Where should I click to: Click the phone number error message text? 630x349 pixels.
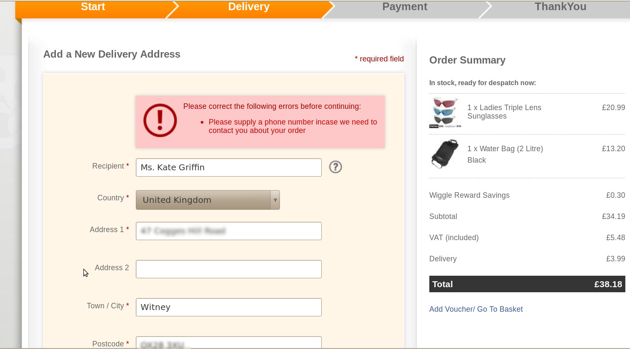pyautogui.click(x=293, y=126)
